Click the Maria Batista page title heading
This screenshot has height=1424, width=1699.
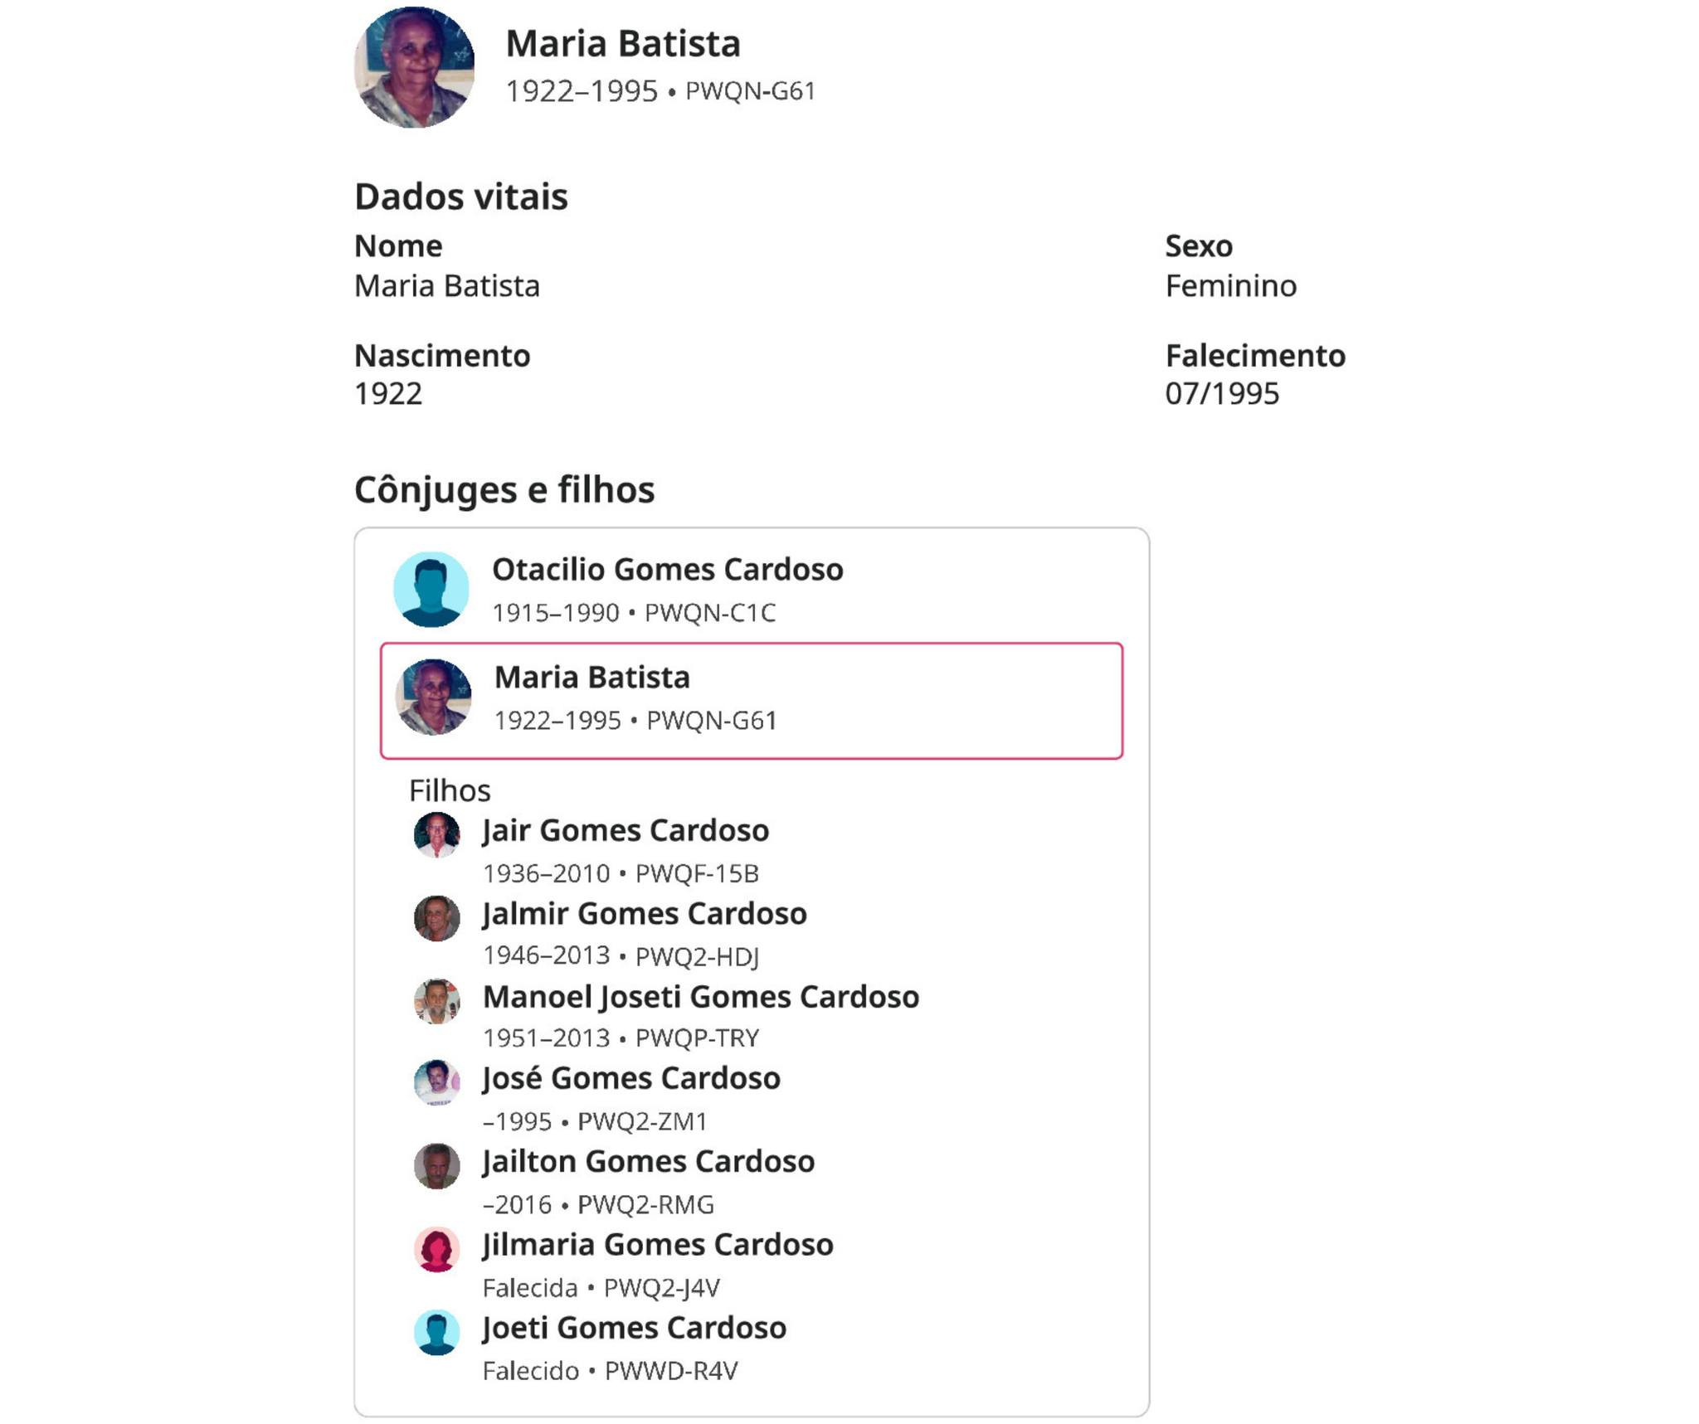[x=623, y=44]
